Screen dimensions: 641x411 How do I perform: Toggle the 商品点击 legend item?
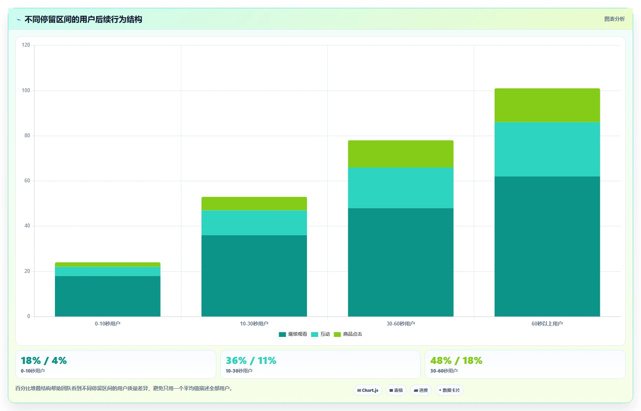(x=348, y=334)
